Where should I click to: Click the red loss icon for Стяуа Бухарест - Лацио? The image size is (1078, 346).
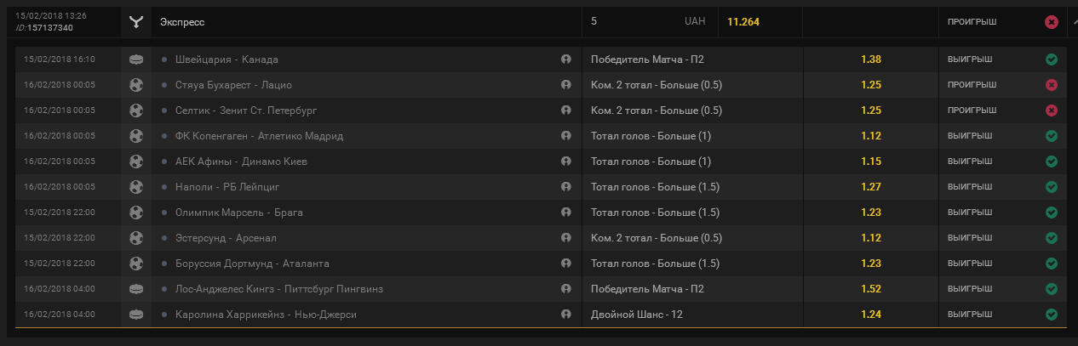[1052, 85]
